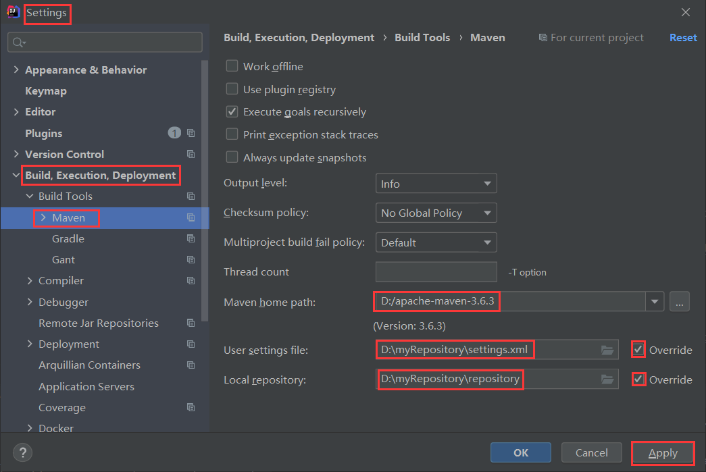
Task: Select Gradle in Build Tools tree
Action: [68, 238]
